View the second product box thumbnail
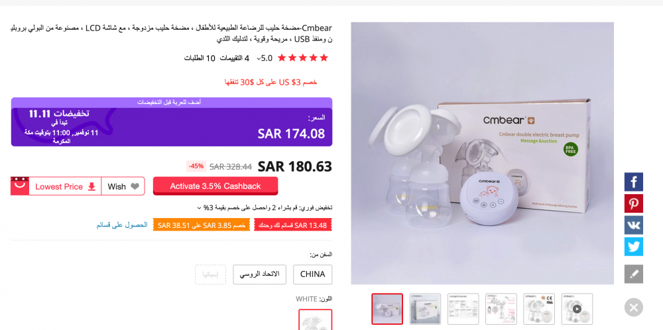663x330 pixels. pyautogui.click(x=425, y=309)
